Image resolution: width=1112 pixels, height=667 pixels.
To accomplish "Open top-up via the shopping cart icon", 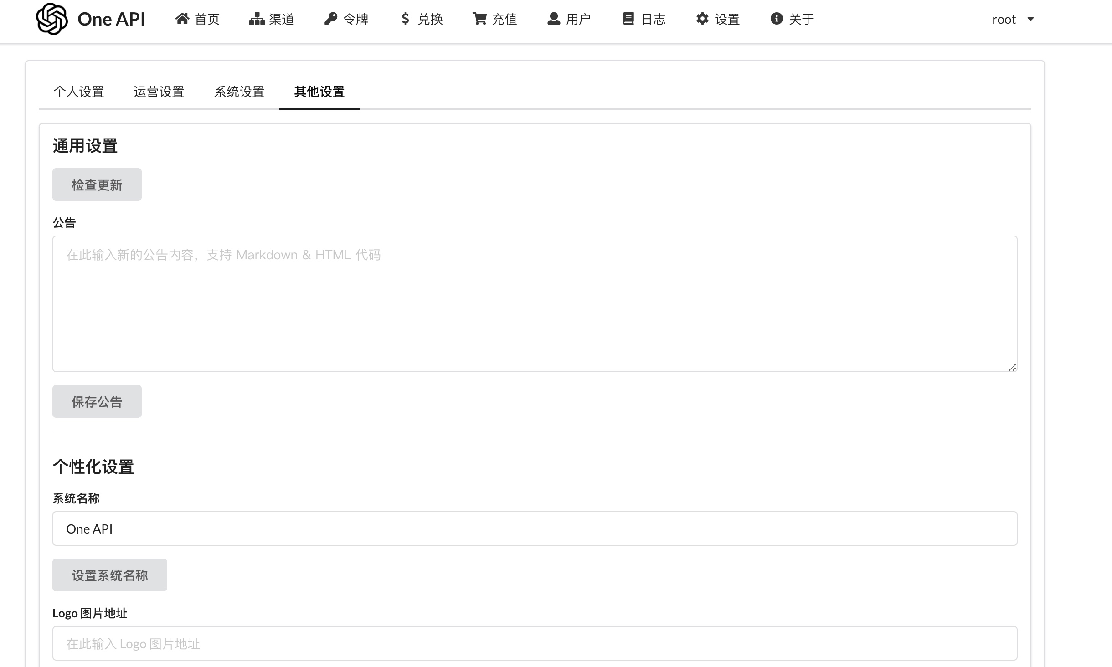I will [x=479, y=19].
